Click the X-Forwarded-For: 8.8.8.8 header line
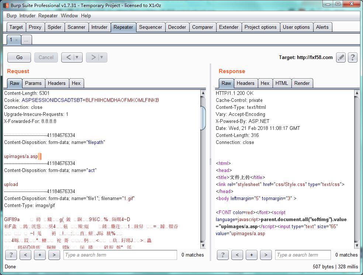Viewport: 363px width, 275px height. [30, 121]
